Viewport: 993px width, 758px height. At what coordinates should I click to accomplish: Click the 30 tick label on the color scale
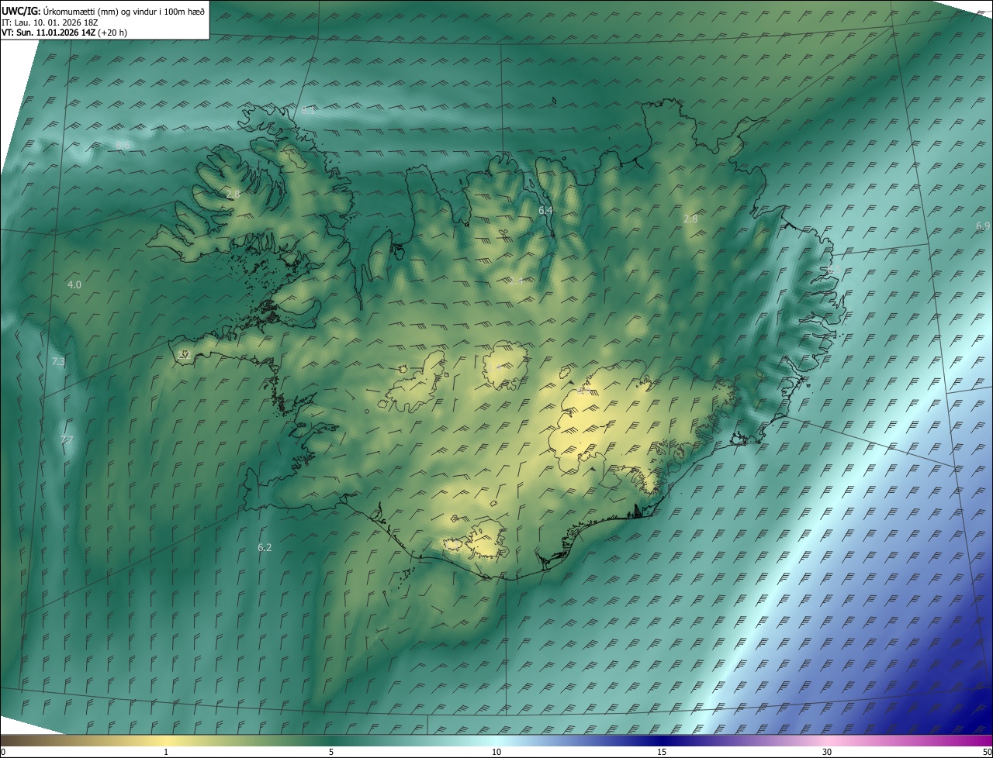tap(827, 753)
